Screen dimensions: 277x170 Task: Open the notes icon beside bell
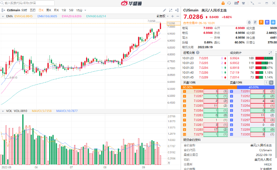pos(255,22)
